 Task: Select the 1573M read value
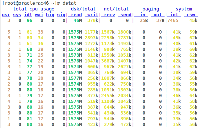(x=75, y=55)
